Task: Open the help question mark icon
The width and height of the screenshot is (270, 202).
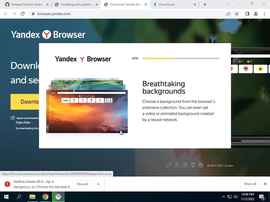Action: tap(185, 165)
